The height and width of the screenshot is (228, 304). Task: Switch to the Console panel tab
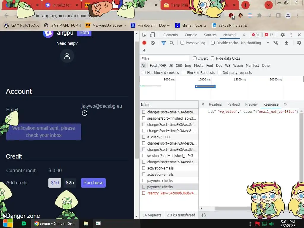tap(191, 35)
